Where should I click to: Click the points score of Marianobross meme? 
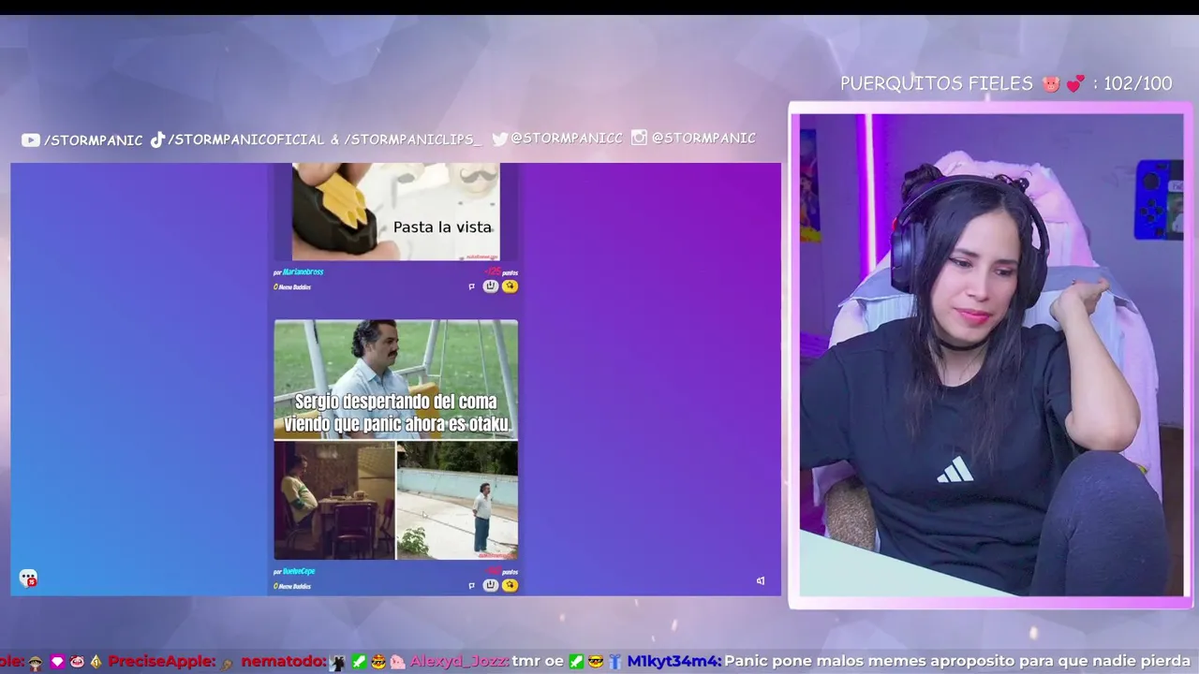[x=501, y=272]
